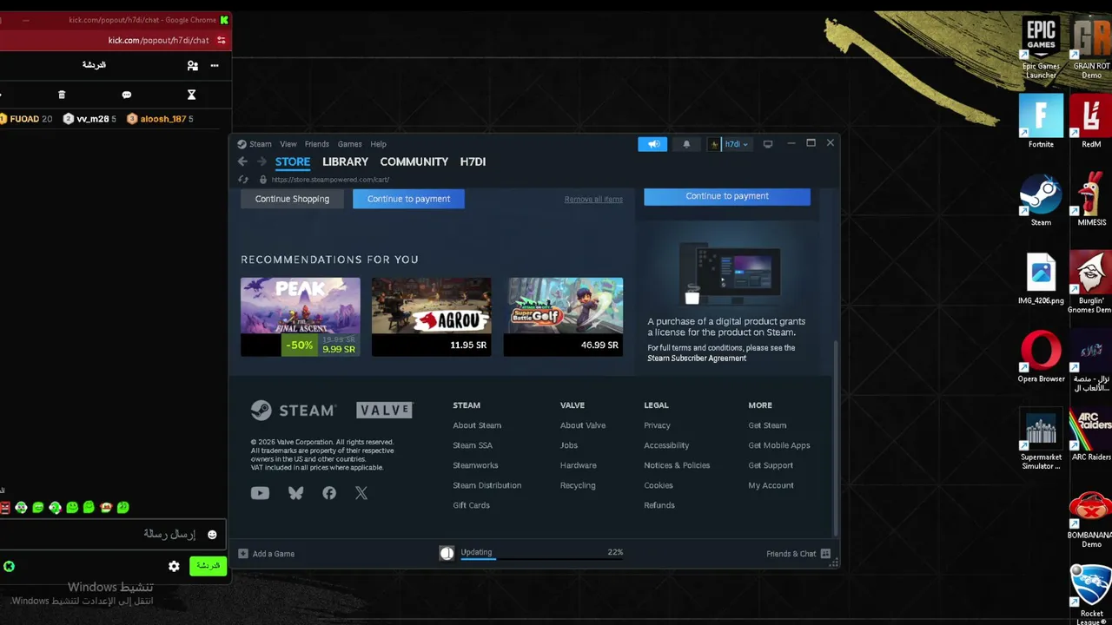The image size is (1112, 625).
Task: Go forward in the Steam store browser
Action: (x=261, y=161)
